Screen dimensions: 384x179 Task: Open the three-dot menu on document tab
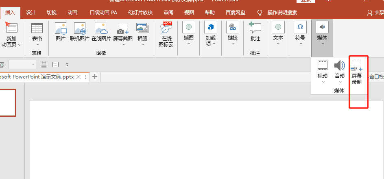(86, 77)
